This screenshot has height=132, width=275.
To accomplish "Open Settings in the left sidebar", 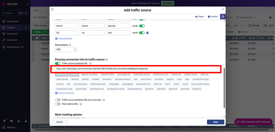I will click(x=11, y=127).
